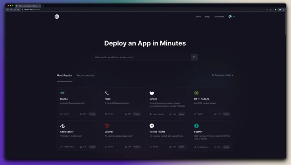
Task: Deploy the Code Server template
Action: click(92, 147)
